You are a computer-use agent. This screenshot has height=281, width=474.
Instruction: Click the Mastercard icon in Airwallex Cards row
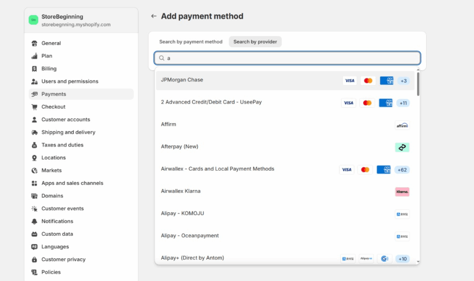365,170
